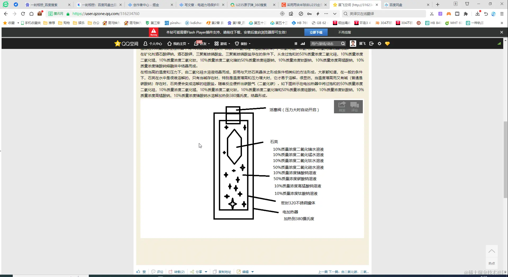508x277 pixels.
Task: Enable 不再提醒 for the Flash notice
Action: (x=344, y=32)
